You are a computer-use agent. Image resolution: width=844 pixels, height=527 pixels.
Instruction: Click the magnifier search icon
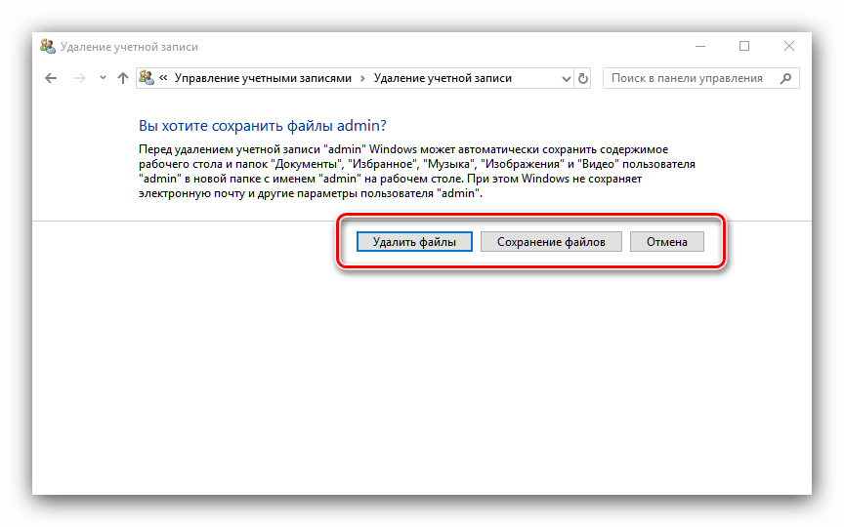[x=785, y=78]
